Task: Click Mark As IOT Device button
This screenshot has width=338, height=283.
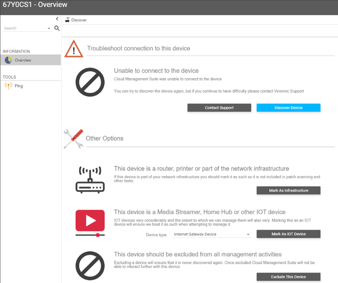Action: point(288,234)
